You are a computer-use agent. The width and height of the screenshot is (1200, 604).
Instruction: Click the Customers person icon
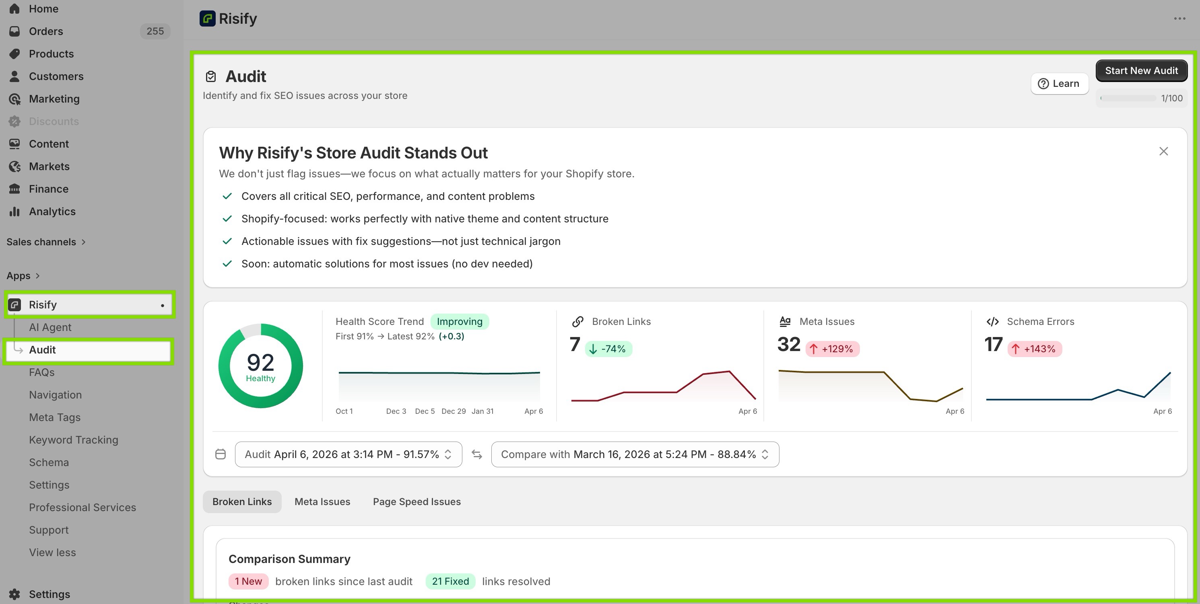(x=14, y=76)
